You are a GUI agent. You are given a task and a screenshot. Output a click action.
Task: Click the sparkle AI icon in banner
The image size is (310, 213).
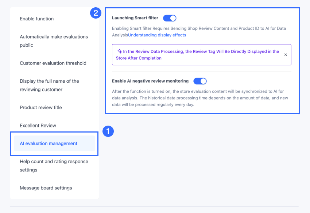click(x=119, y=52)
